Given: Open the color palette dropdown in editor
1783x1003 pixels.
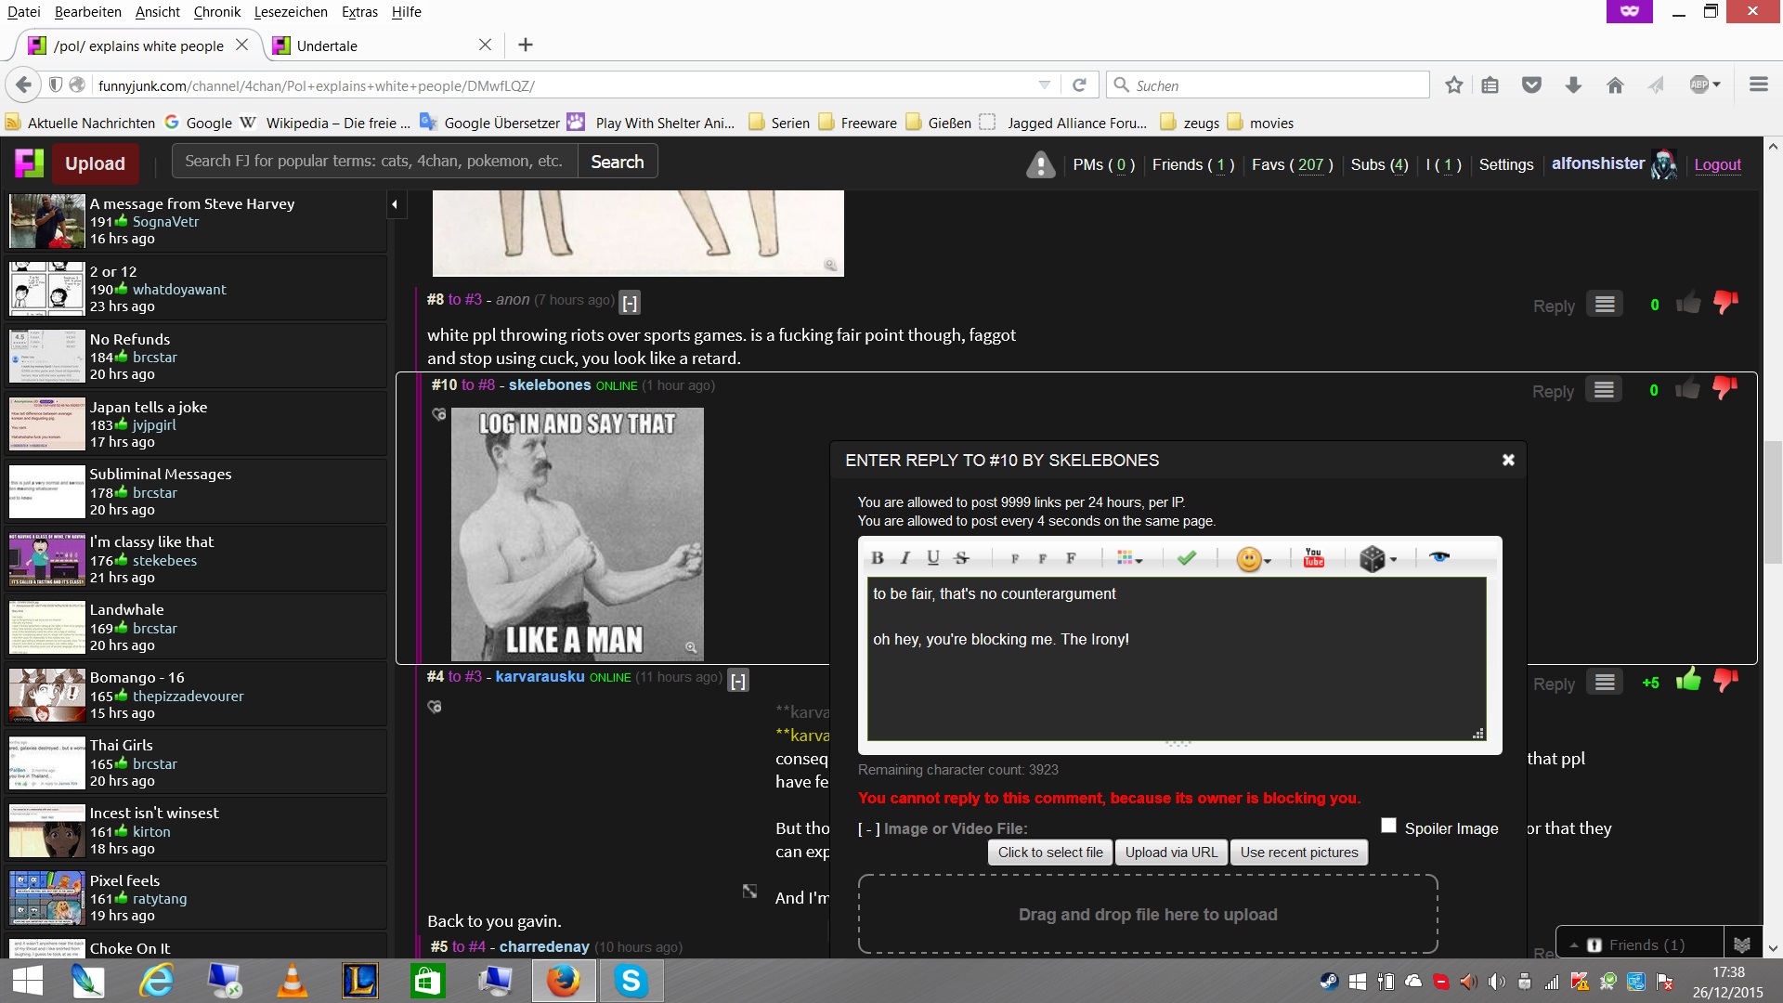Looking at the screenshot, I should pyautogui.click(x=1129, y=558).
